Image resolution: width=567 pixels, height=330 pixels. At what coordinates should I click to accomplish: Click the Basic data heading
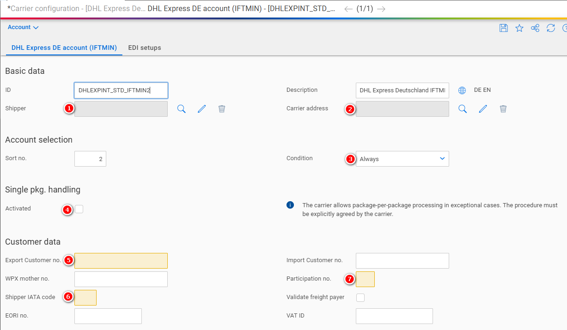click(25, 71)
